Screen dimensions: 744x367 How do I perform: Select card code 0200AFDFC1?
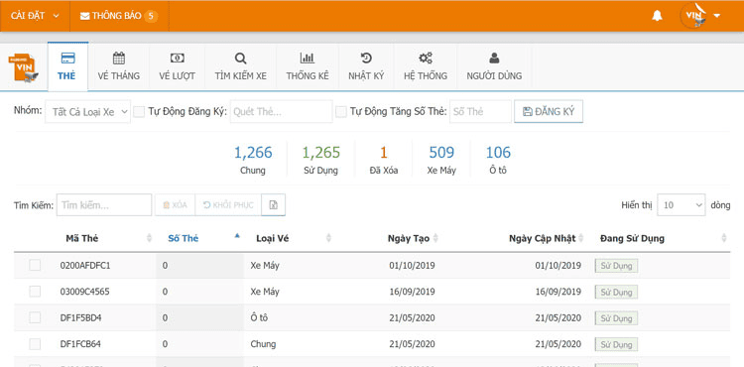(x=85, y=266)
